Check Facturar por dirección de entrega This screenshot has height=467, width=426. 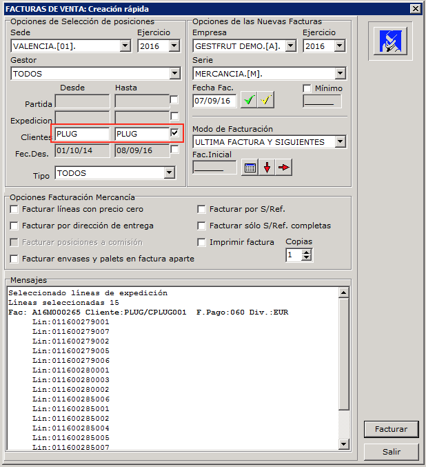[14, 226]
